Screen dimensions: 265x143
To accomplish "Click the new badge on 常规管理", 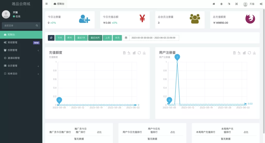I will click(x=36, y=43).
